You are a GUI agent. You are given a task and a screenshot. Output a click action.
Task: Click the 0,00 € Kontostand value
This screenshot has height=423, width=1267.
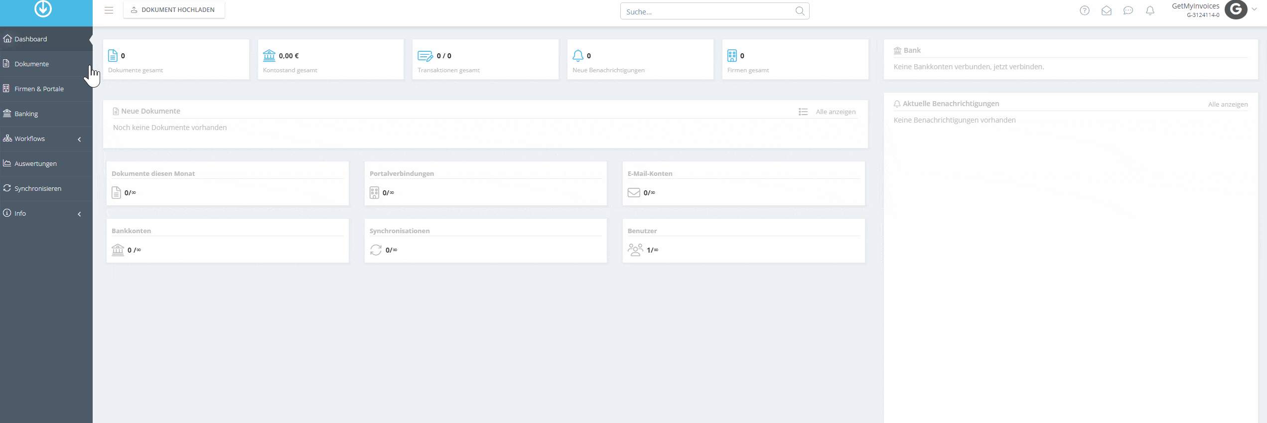click(289, 56)
